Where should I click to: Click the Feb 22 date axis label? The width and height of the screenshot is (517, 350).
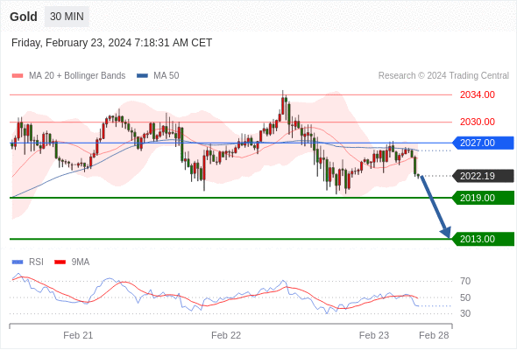click(x=226, y=335)
